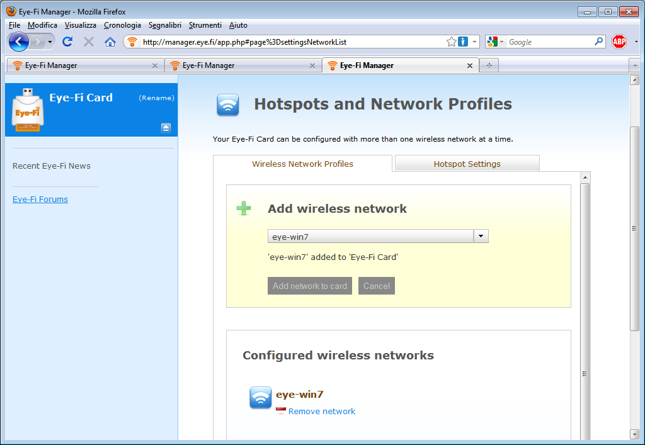Open the Segnalibri menu
This screenshot has height=445, width=645.
coord(164,25)
